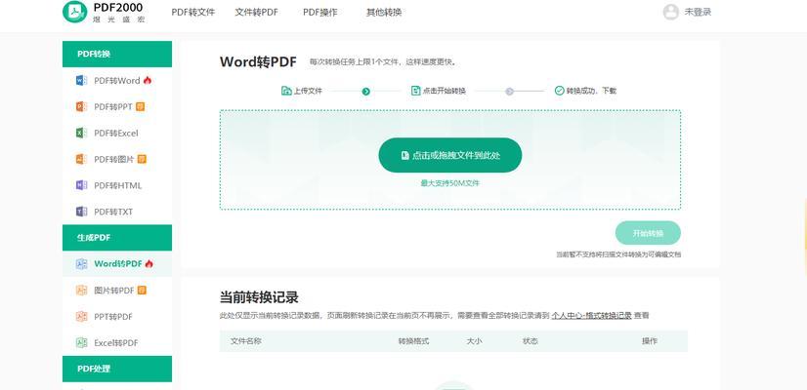Image resolution: width=807 pixels, height=390 pixels.
Task: Click the PDF转PPT PowerPoint file icon
Action: click(81, 106)
